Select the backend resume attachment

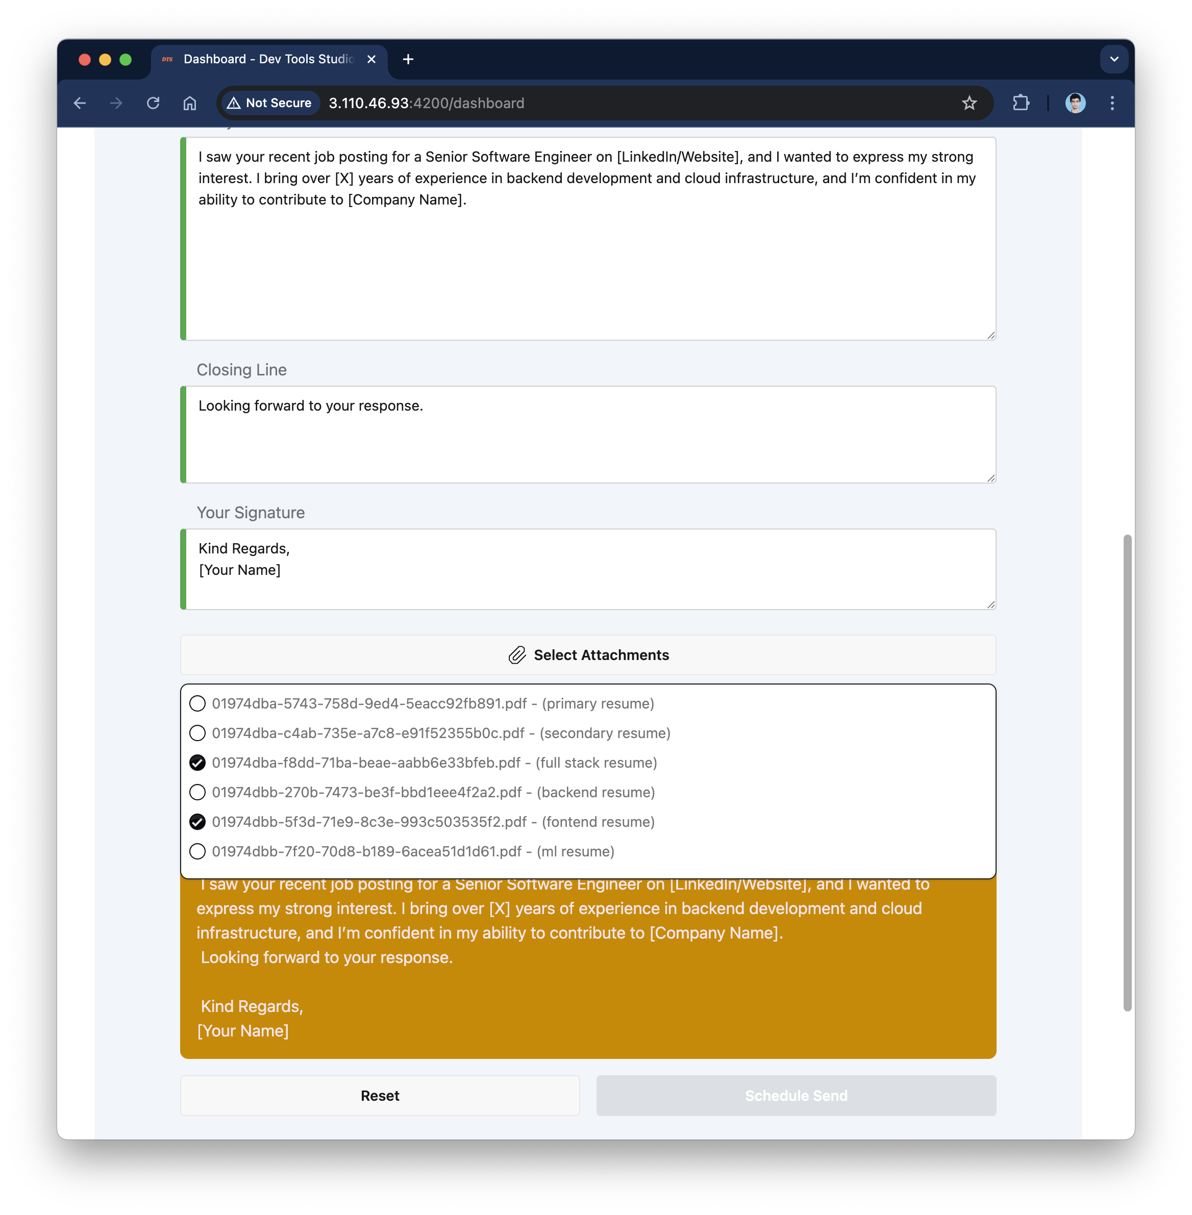click(197, 793)
